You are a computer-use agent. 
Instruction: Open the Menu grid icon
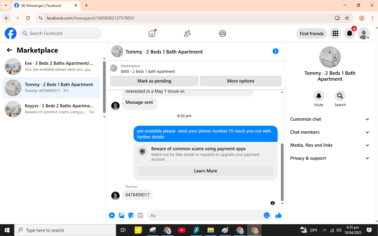[x=335, y=33]
